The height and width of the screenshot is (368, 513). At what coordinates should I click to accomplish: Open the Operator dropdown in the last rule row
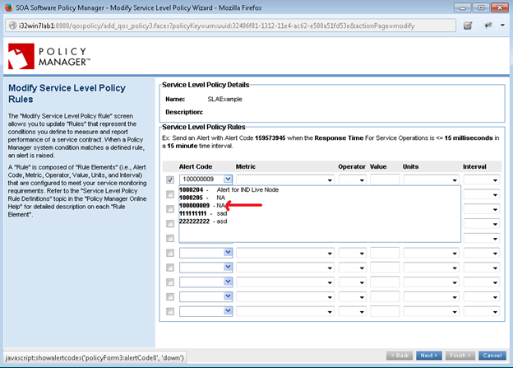[353, 312]
